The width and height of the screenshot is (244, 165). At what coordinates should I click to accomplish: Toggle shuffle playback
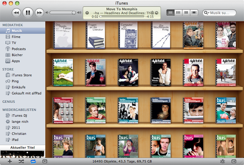coord(21,162)
